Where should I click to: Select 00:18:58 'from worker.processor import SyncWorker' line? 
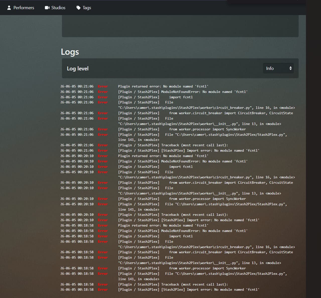182,268
